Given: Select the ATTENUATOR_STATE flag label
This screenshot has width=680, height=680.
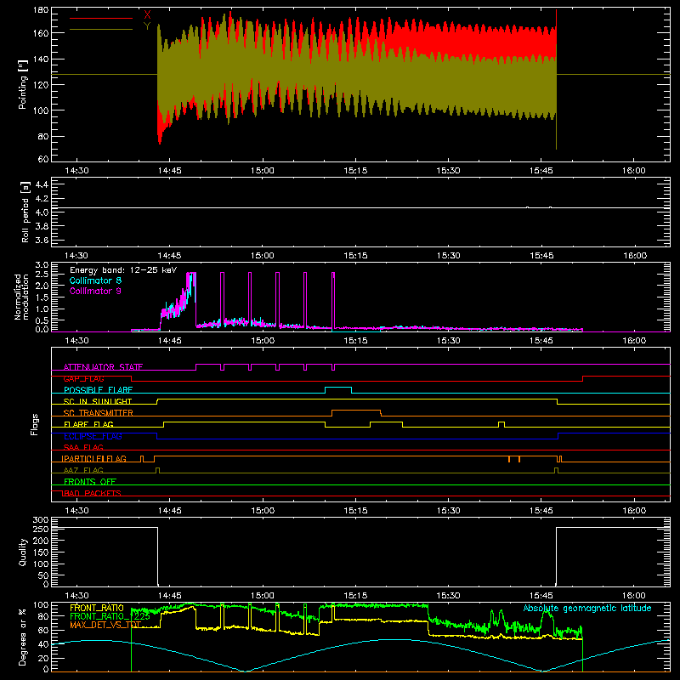Looking at the screenshot, I should 103,367.
